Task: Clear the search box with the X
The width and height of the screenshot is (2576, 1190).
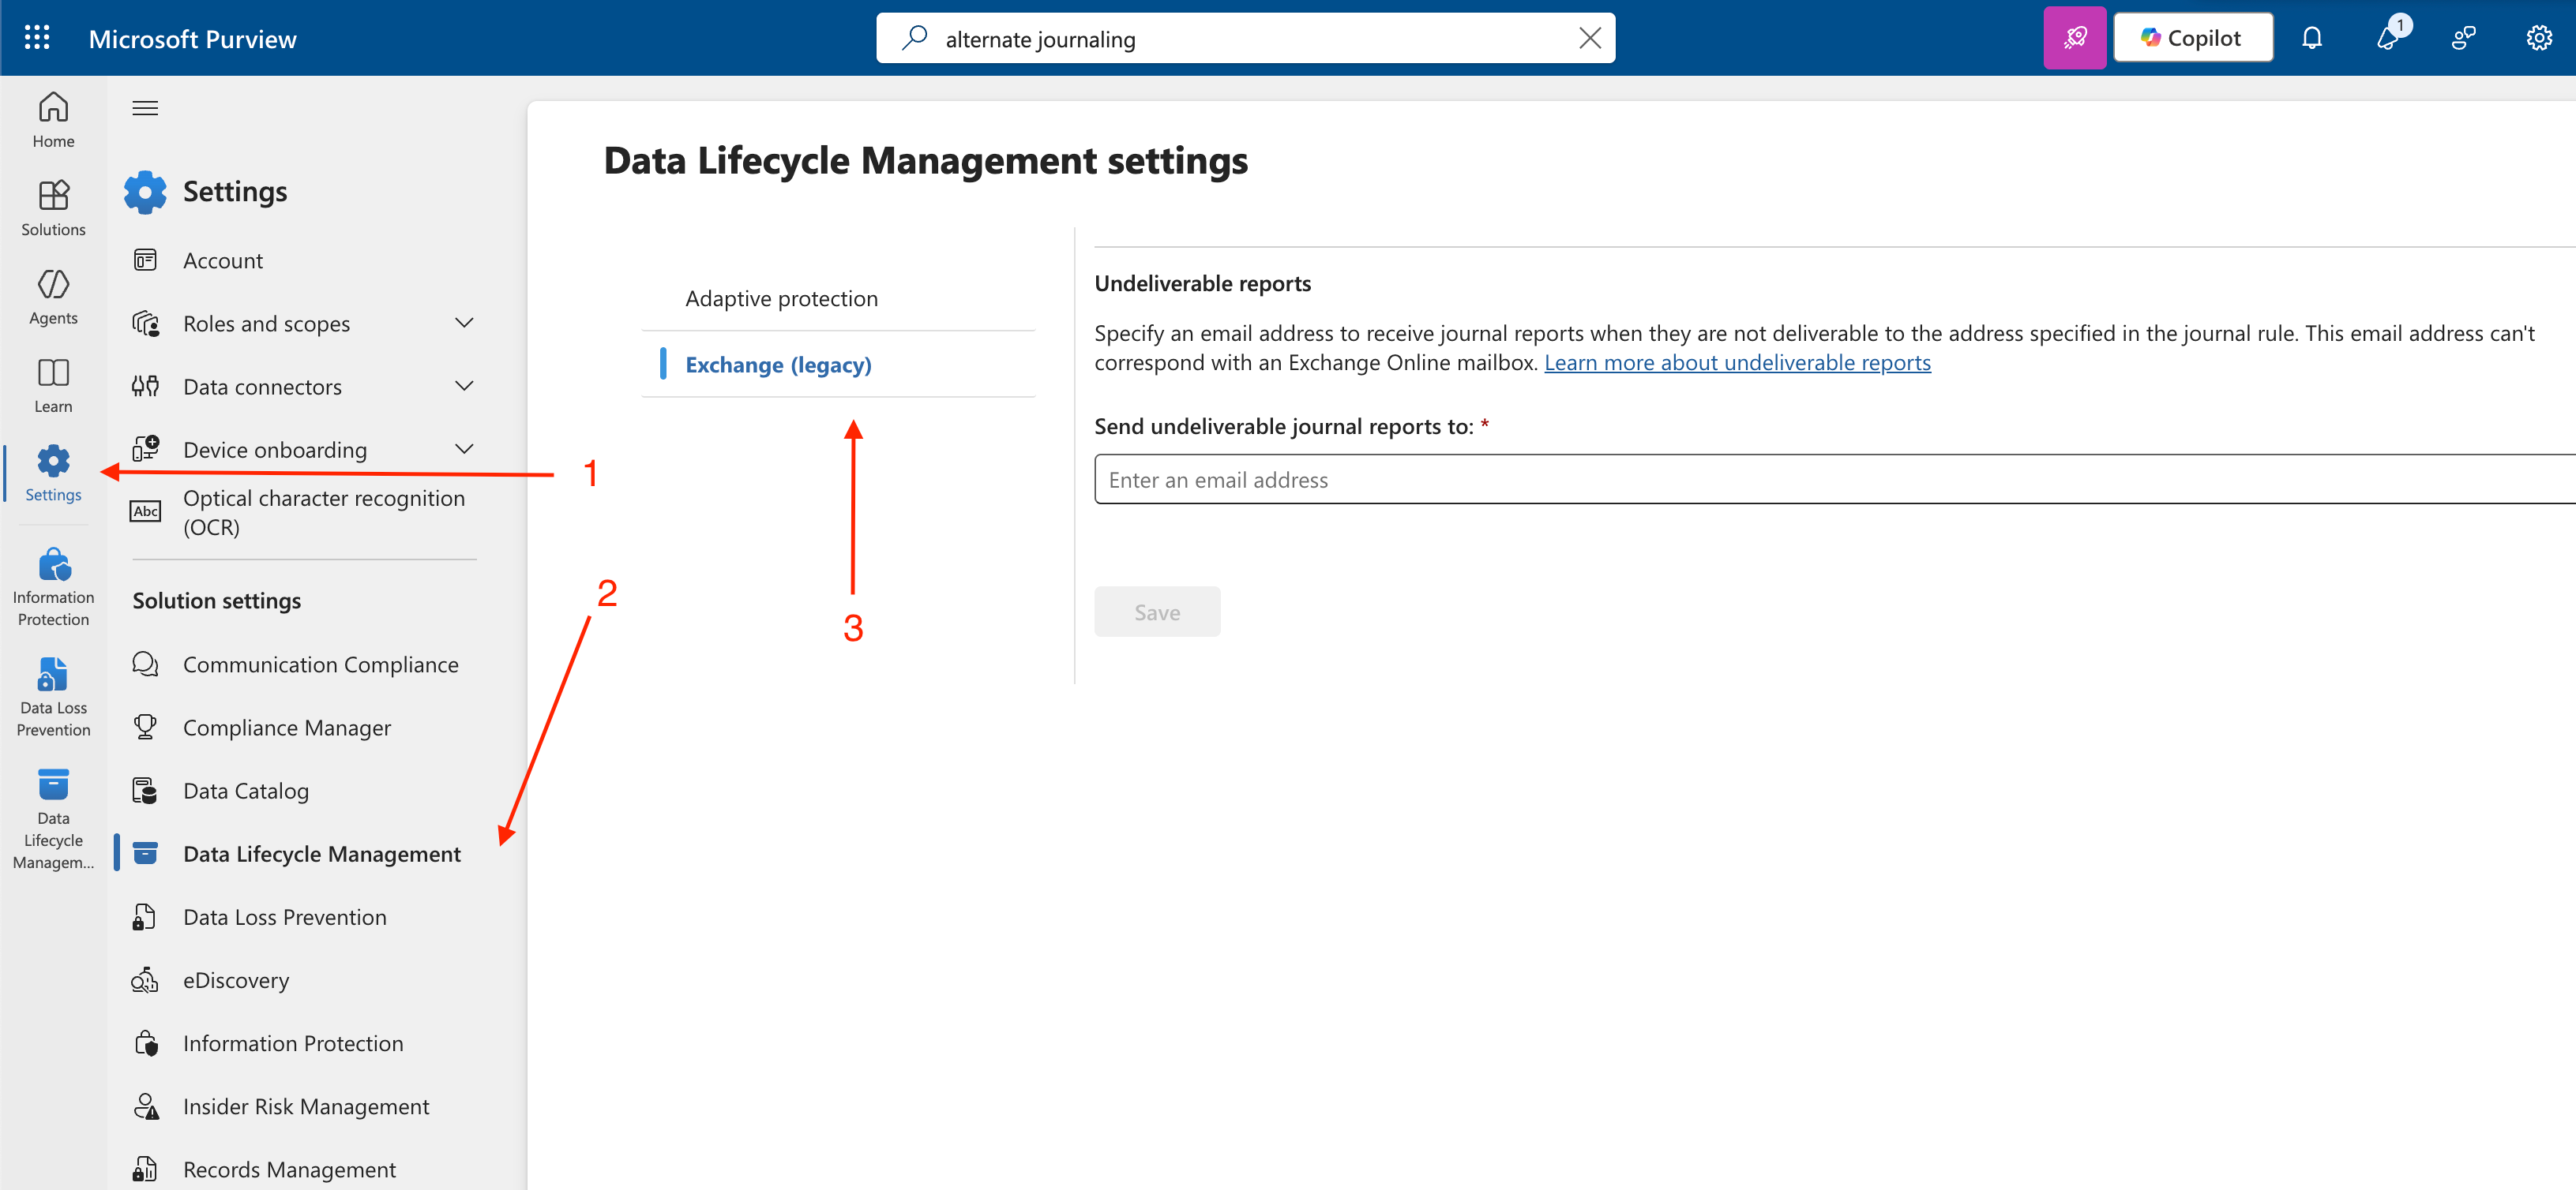Action: coord(1589,38)
